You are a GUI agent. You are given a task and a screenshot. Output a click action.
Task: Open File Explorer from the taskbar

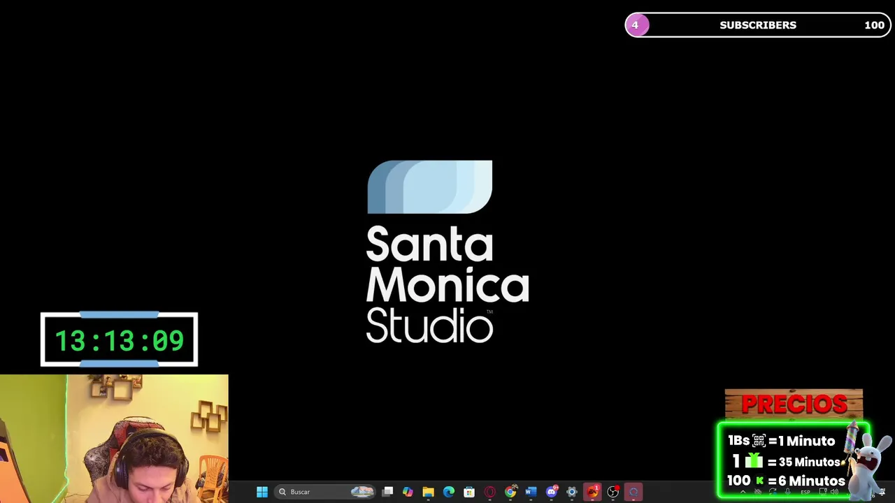(428, 492)
